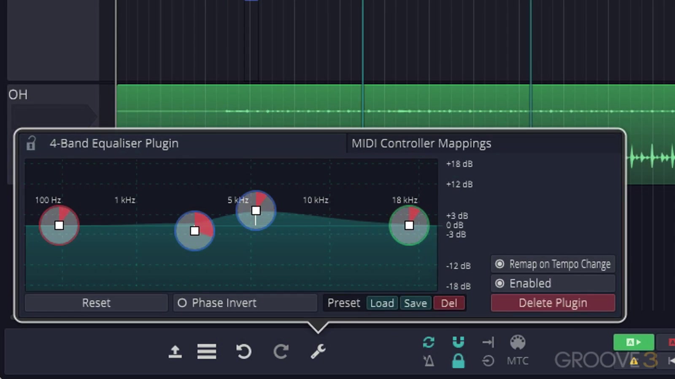Open the hamburger menu at bottom
The image size is (675, 379).
[x=206, y=352]
